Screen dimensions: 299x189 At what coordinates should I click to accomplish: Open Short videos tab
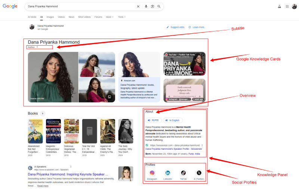[x=84, y=17]
